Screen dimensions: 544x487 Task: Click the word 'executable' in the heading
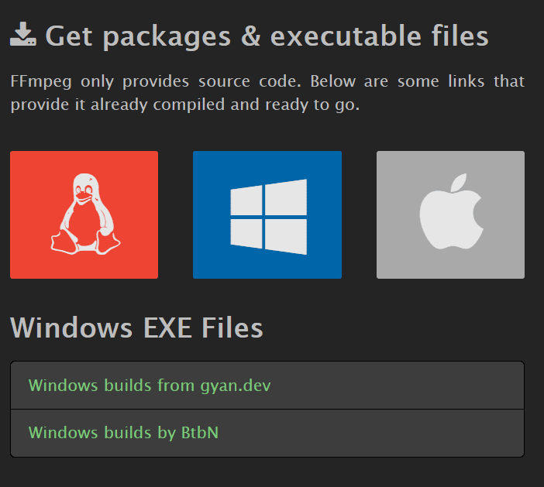pyautogui.click(x=346, y=36)
